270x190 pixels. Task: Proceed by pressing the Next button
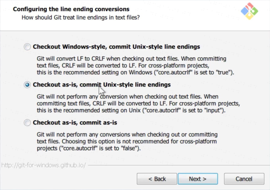tap(198, 179)
